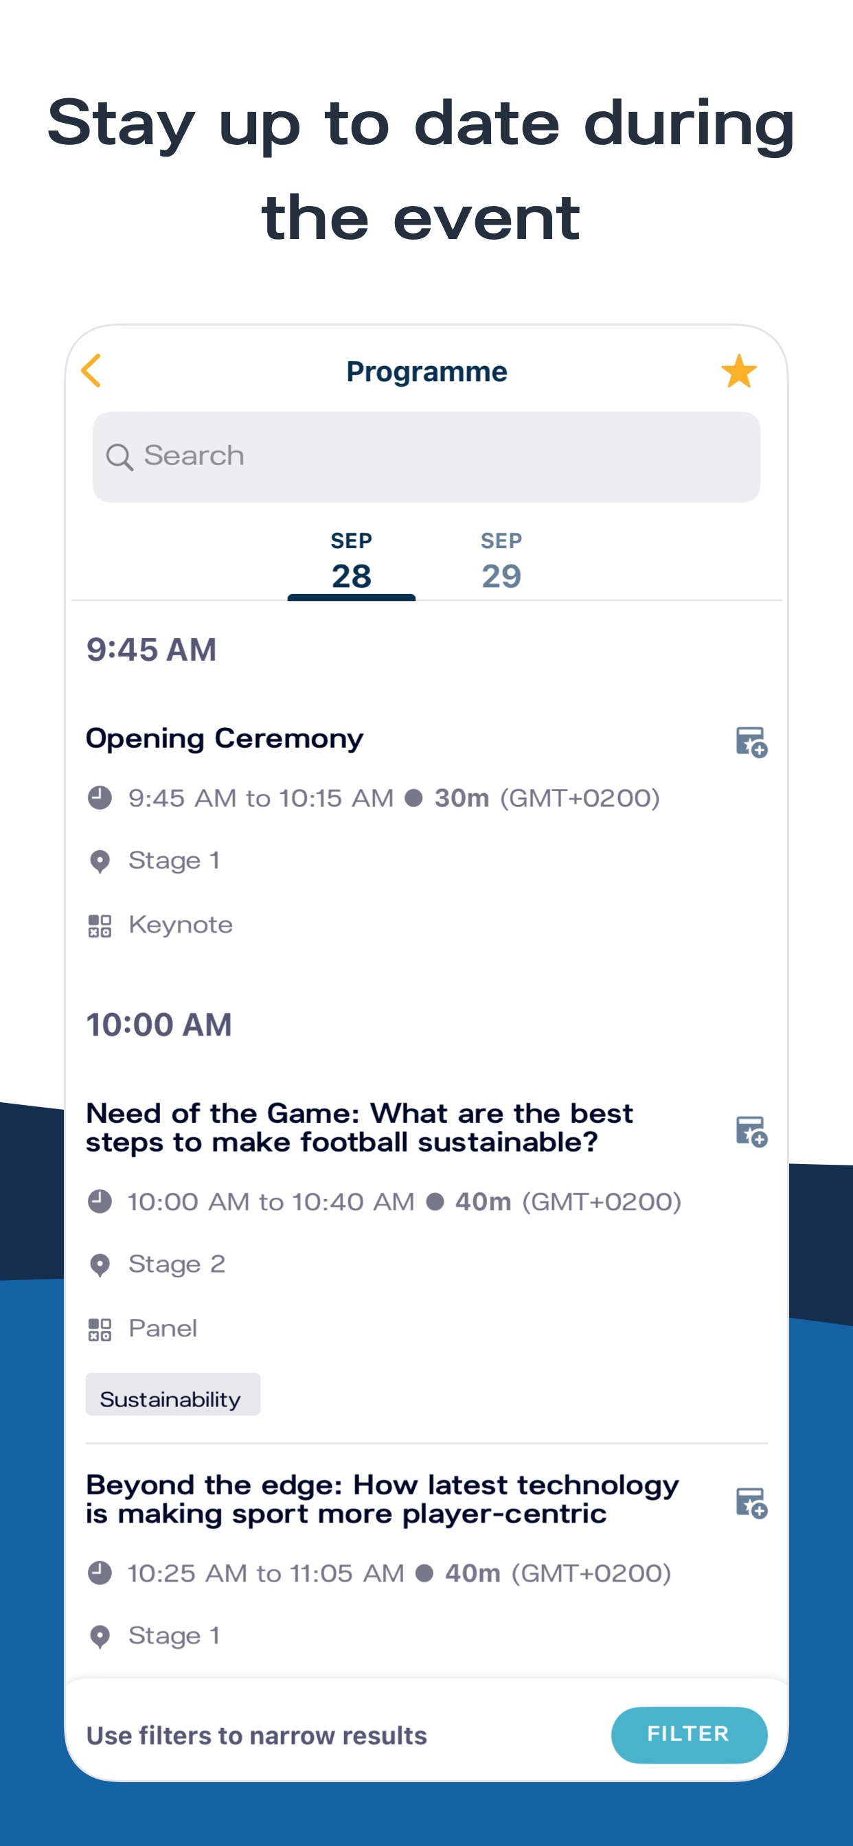Open favorites via the star icon
Image resolution: width=853 pixels, height=1846 pixels.
tap(738, 370)
